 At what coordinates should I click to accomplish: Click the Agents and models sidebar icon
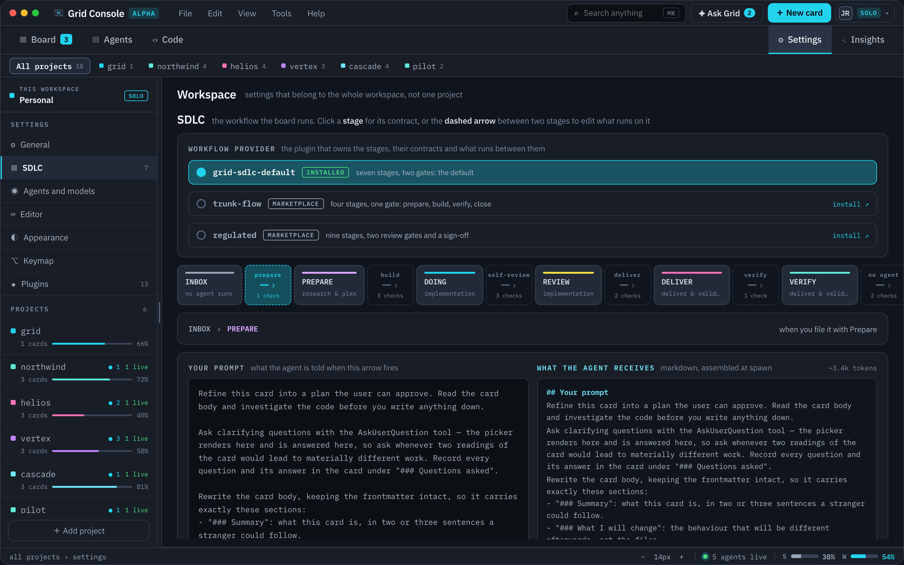[x=14, y=191]
